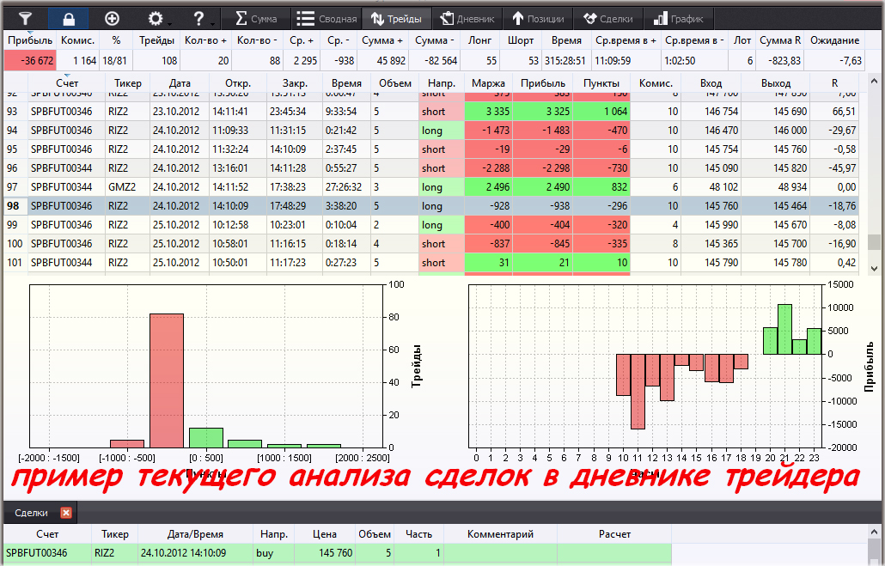Close the Сделки bottom panel tab
Screen dimensions: 885x566
66,513
